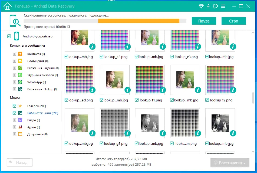257x173 pixels.
Task: Click the Восстановить recover button
Action: click(x=230, y=163)
